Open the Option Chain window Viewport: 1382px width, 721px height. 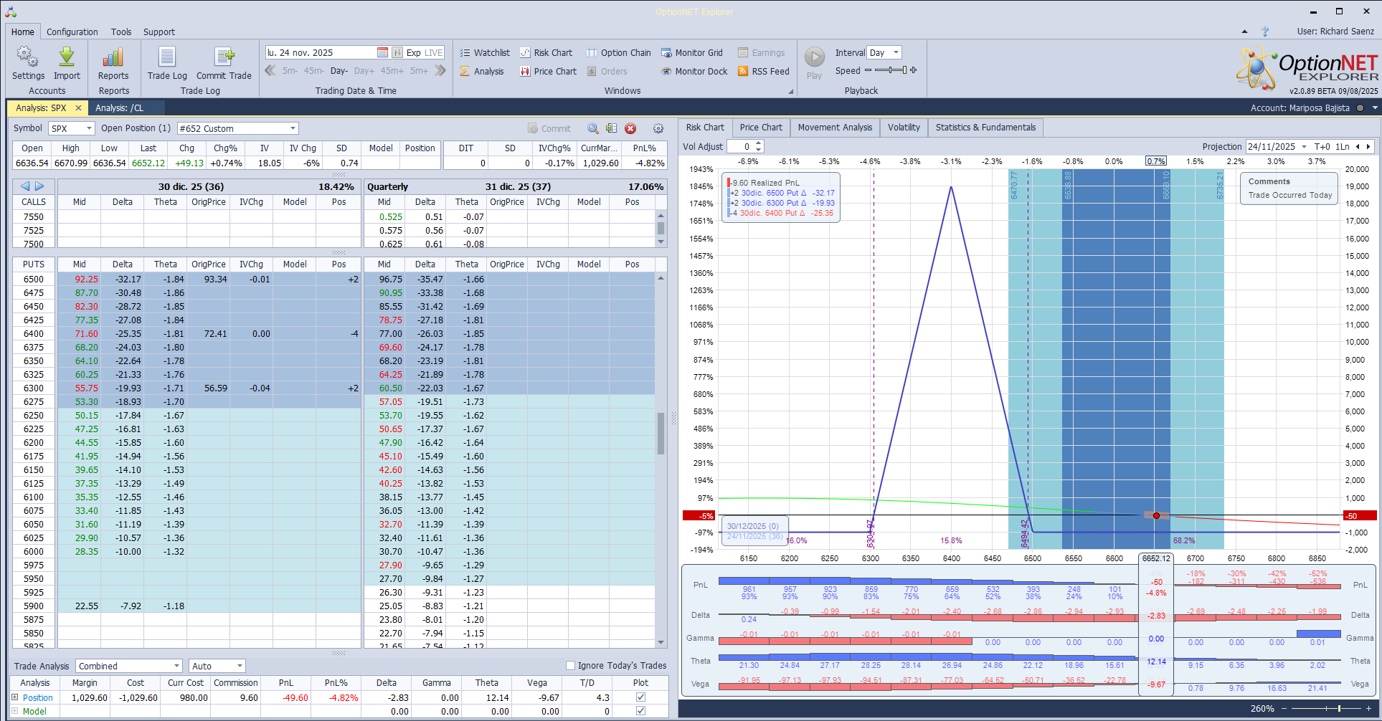[x=619, y=53]
